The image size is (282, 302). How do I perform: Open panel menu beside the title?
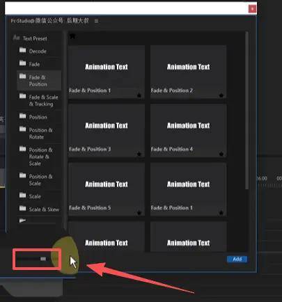click(96, 21)
